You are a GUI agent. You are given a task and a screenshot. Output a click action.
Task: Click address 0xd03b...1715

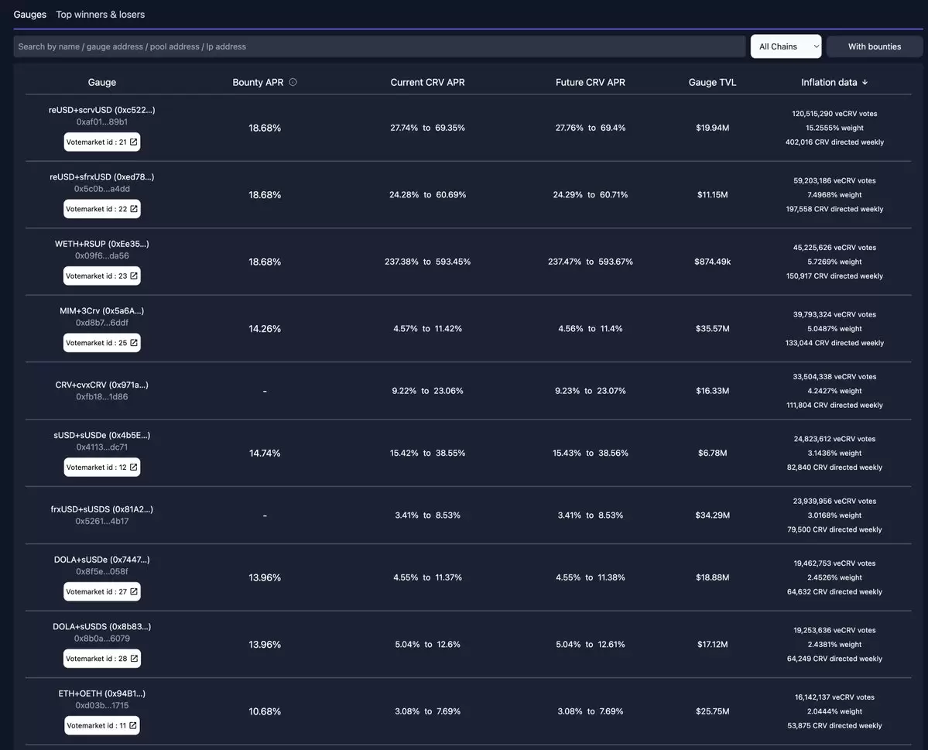(x=102, y=705)
